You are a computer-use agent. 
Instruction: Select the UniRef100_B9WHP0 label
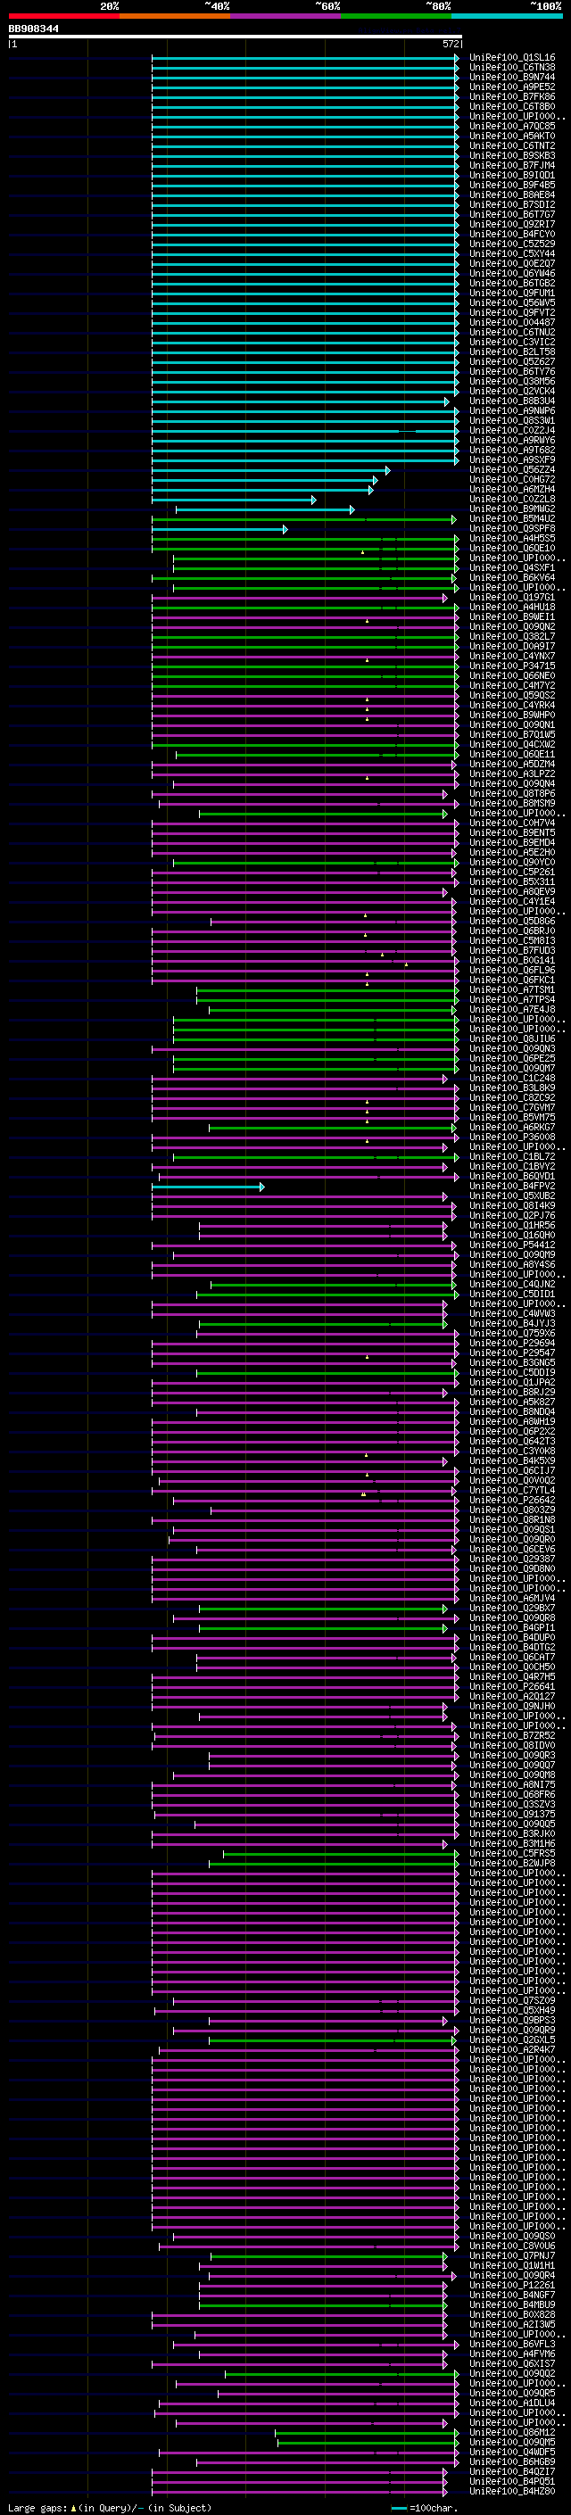click(512, 716)
